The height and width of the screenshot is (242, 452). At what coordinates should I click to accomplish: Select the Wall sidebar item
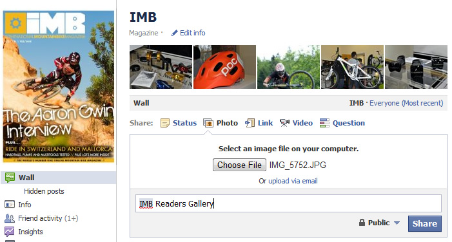pos(59,178)
